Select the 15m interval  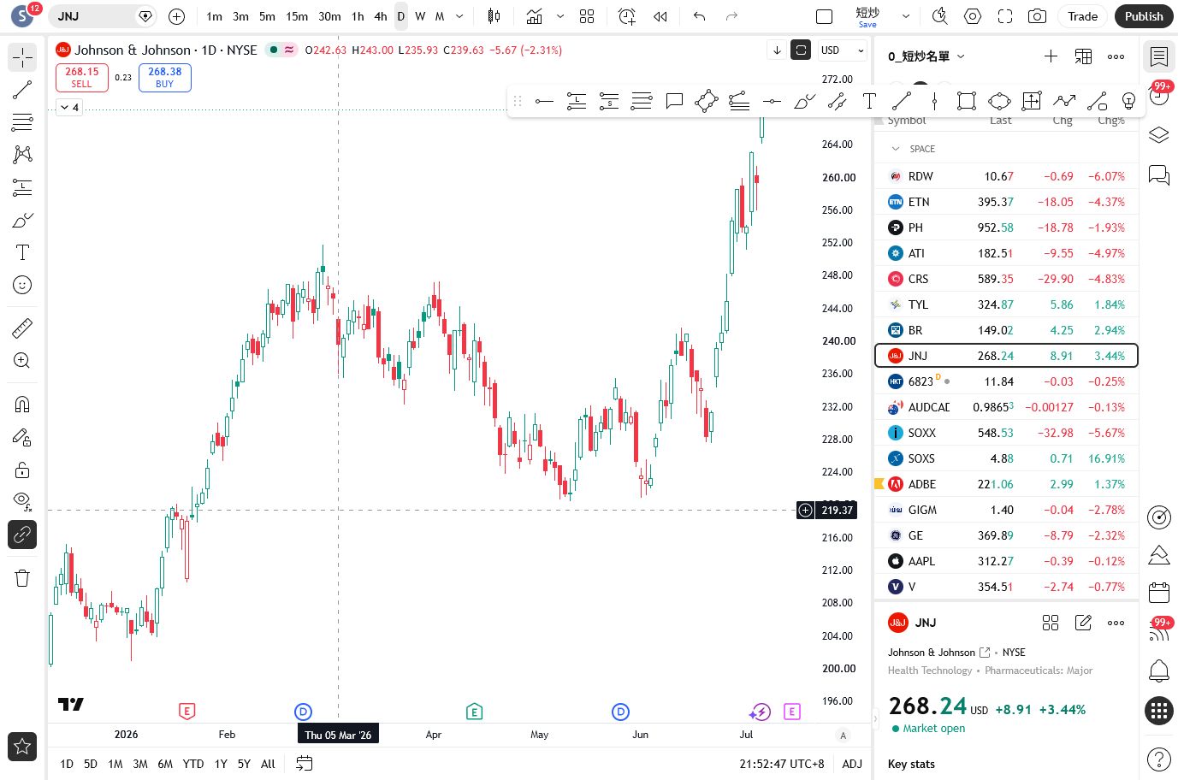pos(297,16)
